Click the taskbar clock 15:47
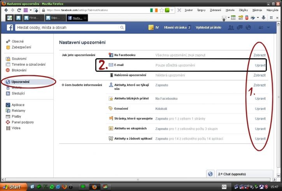 (x=275, y=187)
